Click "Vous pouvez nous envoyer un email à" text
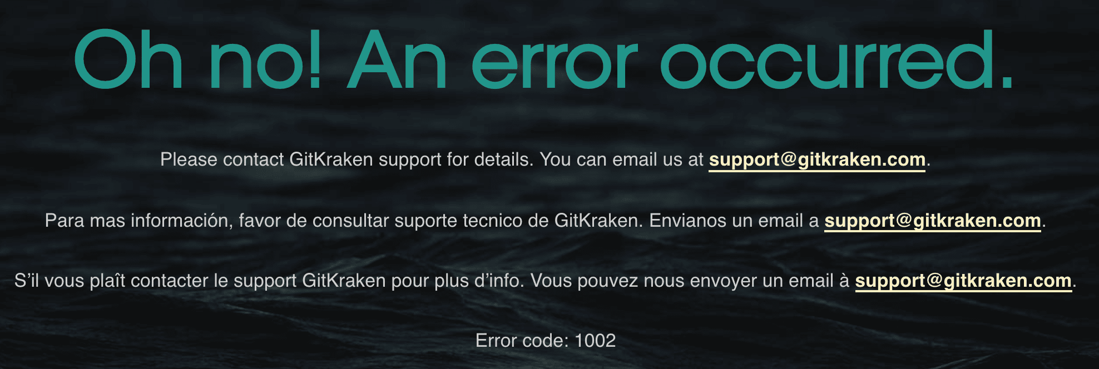 point(690,281)
